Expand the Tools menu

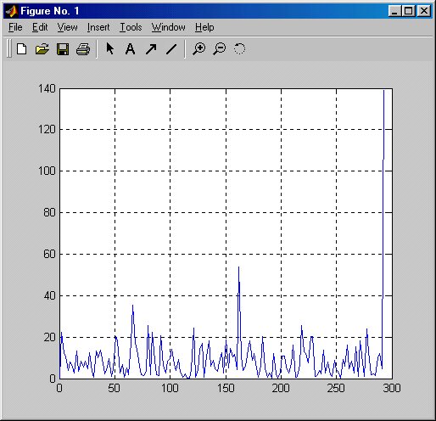coord(131,27)
